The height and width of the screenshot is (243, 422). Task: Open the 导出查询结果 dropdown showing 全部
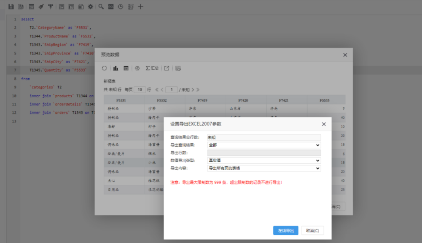[264, 145]
